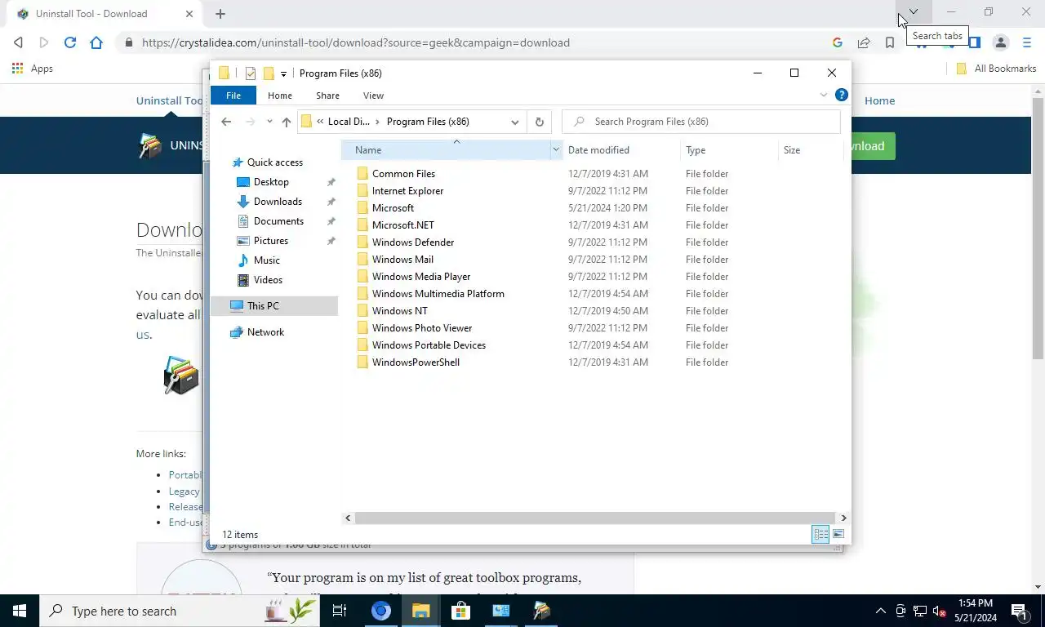Select the Common Files folder
The image size is (1045, 627).
pyautogui.click(x=403, y=174)
